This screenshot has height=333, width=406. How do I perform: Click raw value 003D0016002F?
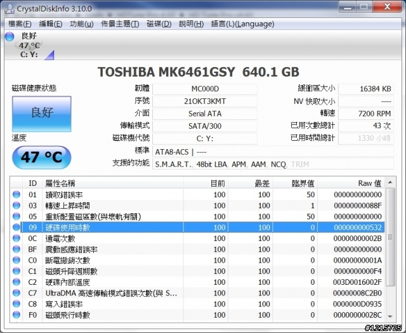tap(357, 282)
